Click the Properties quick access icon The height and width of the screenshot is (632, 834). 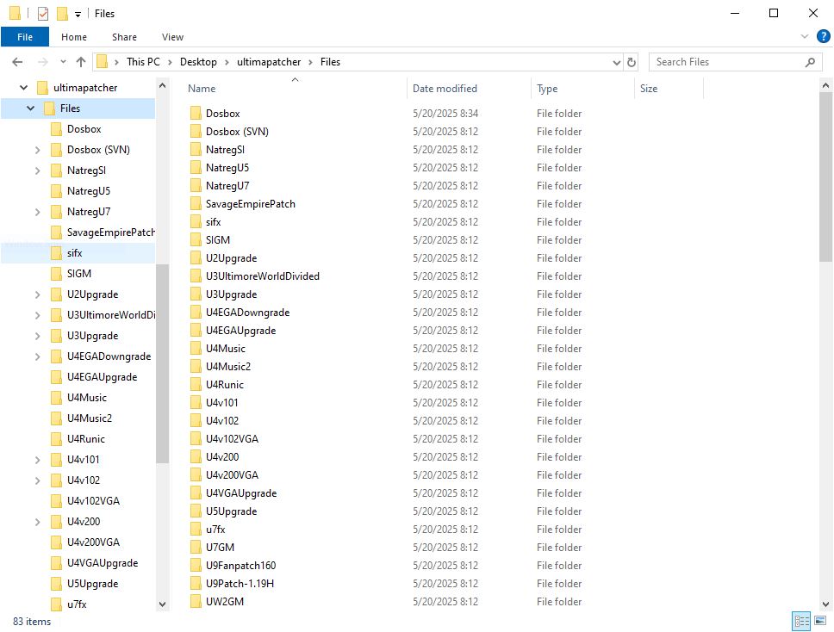[x=43, y=13]
